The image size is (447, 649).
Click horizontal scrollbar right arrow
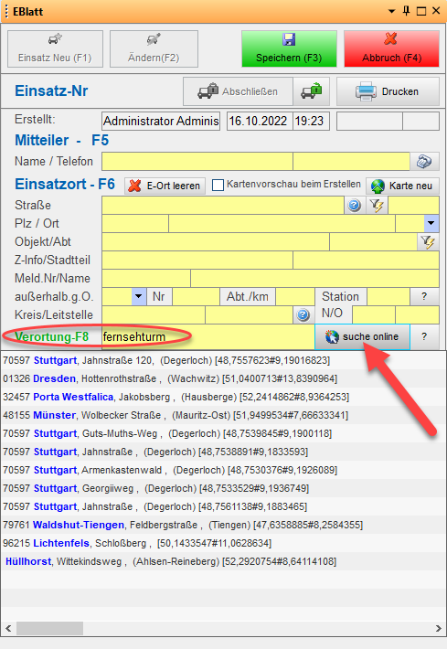(x=438, y=628)
